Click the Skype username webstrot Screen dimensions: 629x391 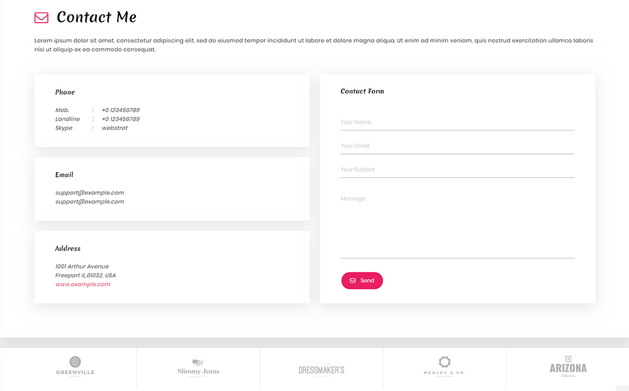114,128
